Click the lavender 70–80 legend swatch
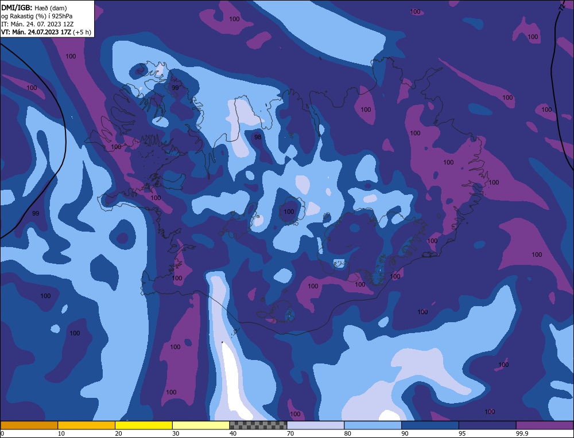The image size is (574, 438). click(316, 425)
